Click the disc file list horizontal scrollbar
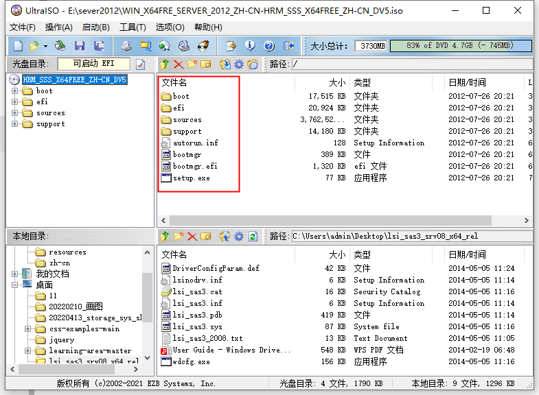This screenshot has height=395, width=539. [x=330, y=220]
